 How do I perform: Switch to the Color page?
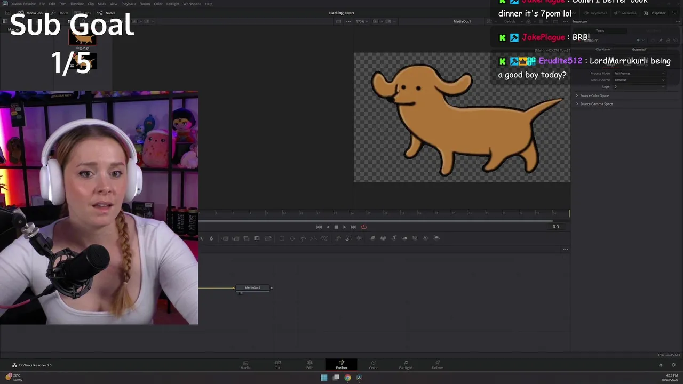point(373,365)
